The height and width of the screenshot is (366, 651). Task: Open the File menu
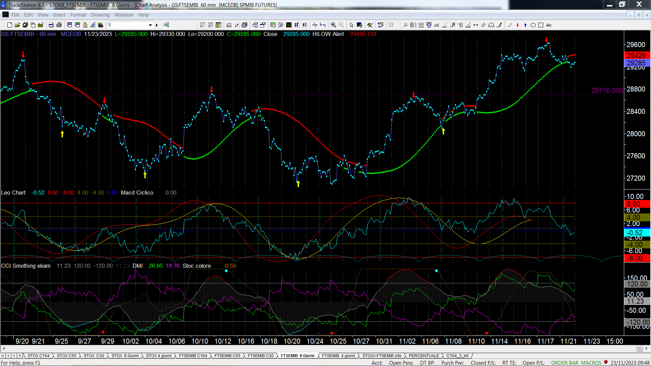coord(15,15)
